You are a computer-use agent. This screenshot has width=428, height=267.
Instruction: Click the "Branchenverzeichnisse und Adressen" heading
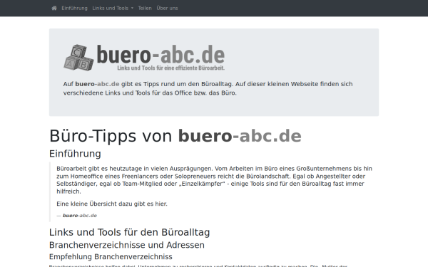pos(127,245)
